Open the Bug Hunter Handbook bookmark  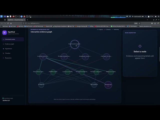coord(60,26)
